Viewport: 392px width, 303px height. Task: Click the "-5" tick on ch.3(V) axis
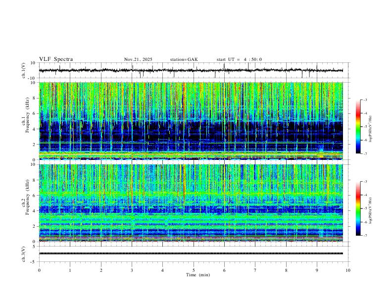coord(33,262)
